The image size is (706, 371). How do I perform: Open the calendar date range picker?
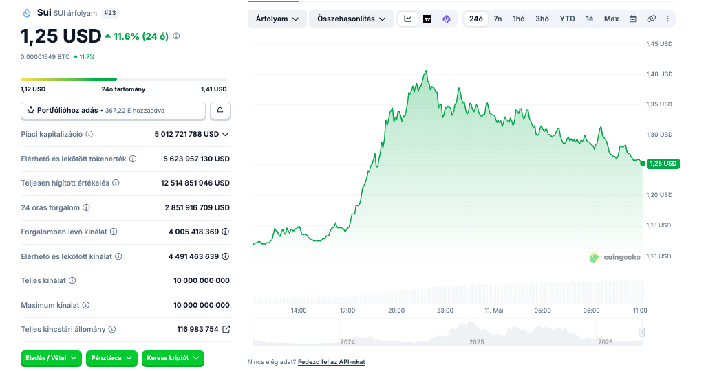(633, 19)
